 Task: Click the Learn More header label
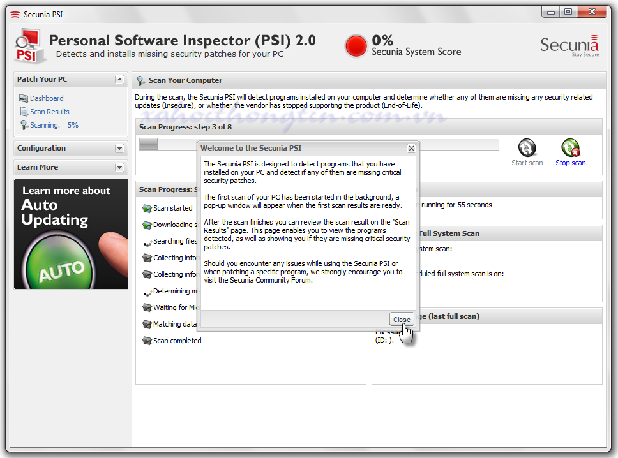[38, 167]
